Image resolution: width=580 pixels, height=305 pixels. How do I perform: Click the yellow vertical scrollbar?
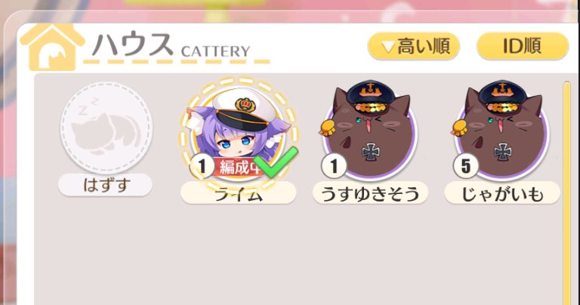click(566, 193)
